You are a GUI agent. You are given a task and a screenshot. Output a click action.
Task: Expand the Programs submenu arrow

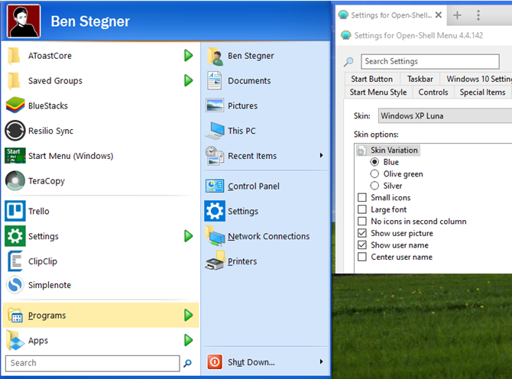pyautogui.click(x=189, y=315)
